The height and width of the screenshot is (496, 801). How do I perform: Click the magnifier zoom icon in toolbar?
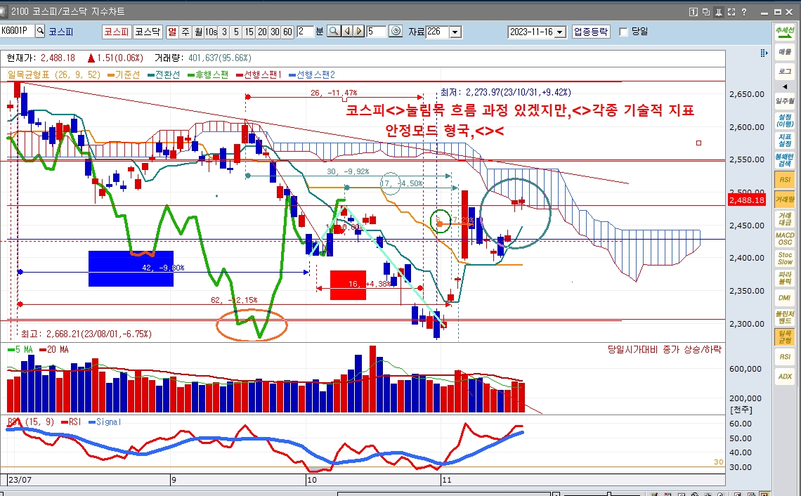334,32
